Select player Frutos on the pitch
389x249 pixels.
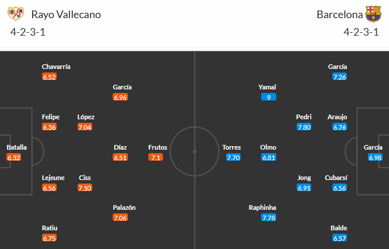[158, 147]
